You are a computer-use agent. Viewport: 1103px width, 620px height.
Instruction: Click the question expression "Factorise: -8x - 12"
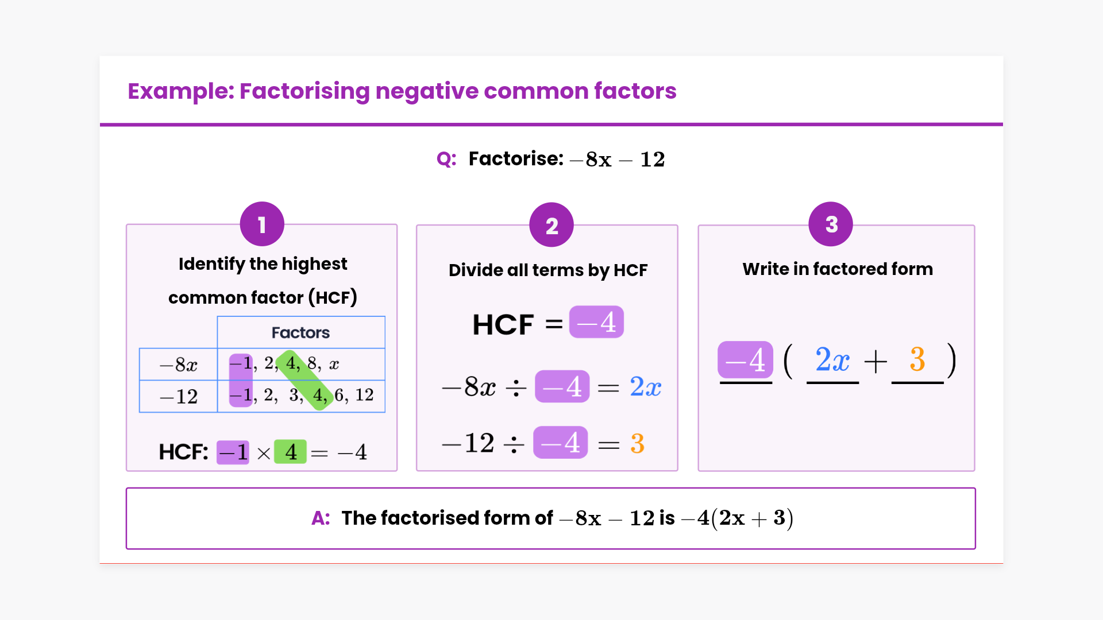click(566, 159)
